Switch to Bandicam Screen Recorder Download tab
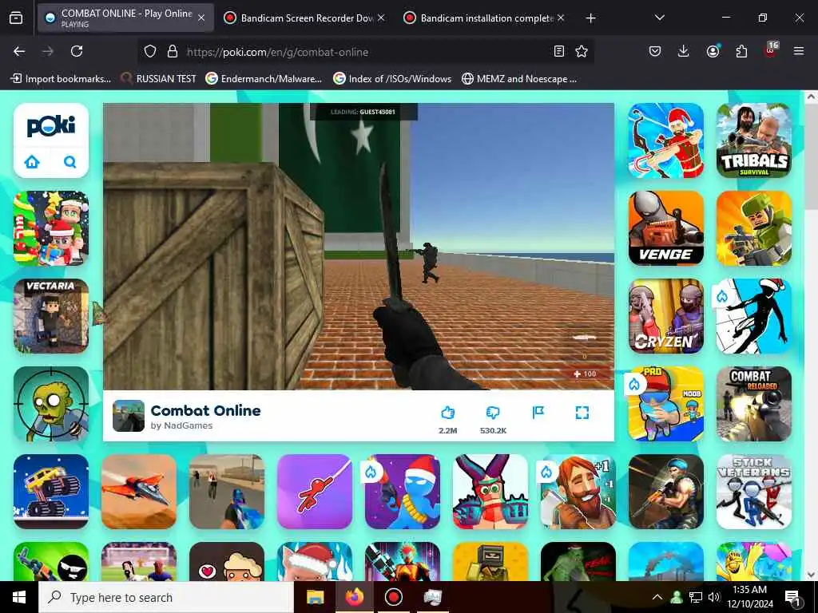818x613 pixels. pos(305,18)
